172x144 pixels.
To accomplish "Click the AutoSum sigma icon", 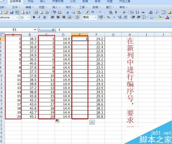I will tap(116, 12).
